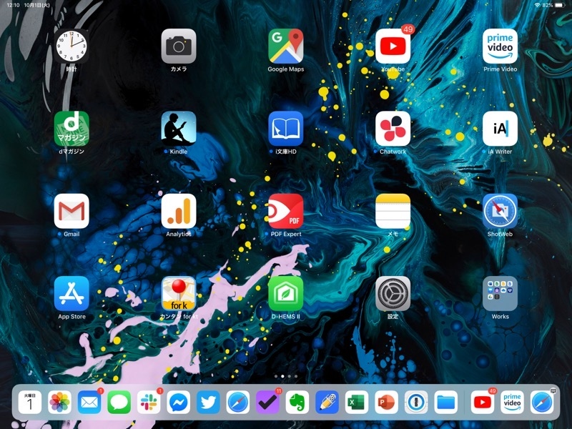Open the 時計 clock app
This screenshot has height=429, width=572.
click(71, 46)
